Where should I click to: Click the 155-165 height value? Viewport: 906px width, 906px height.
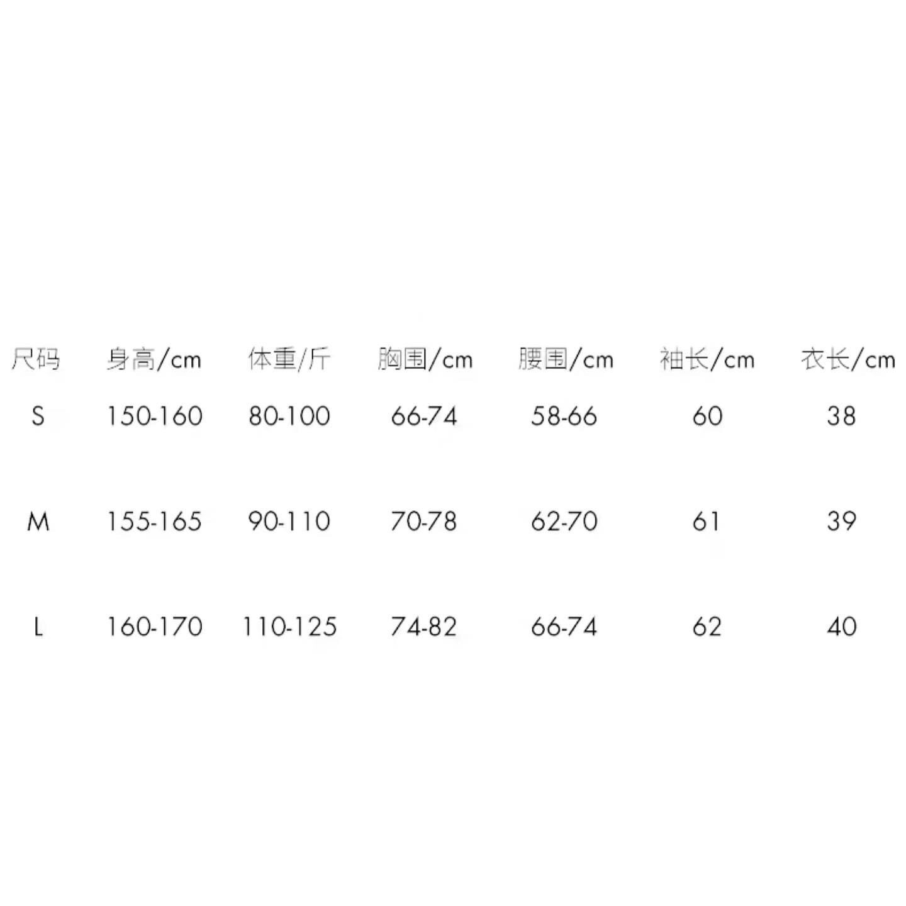154,521
